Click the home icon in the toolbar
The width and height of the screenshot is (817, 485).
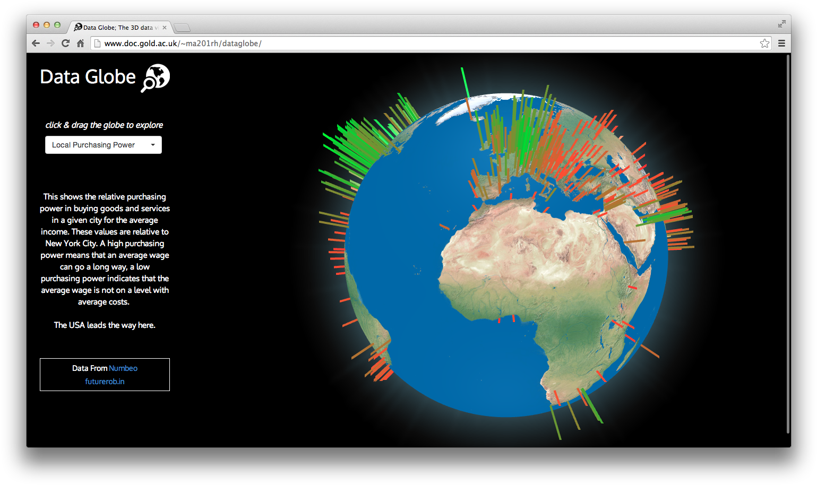80,43
